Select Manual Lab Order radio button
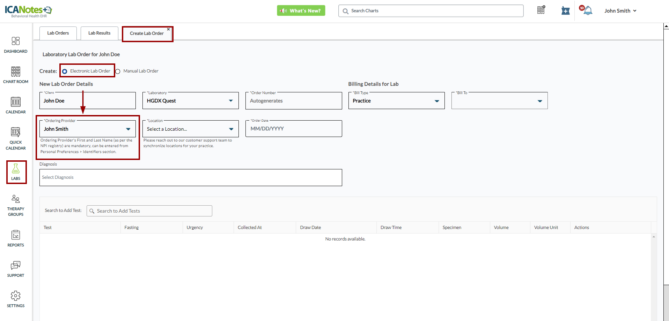Image resolution: width=669 pixels, height=321 pixels. (x=118, y=71)
